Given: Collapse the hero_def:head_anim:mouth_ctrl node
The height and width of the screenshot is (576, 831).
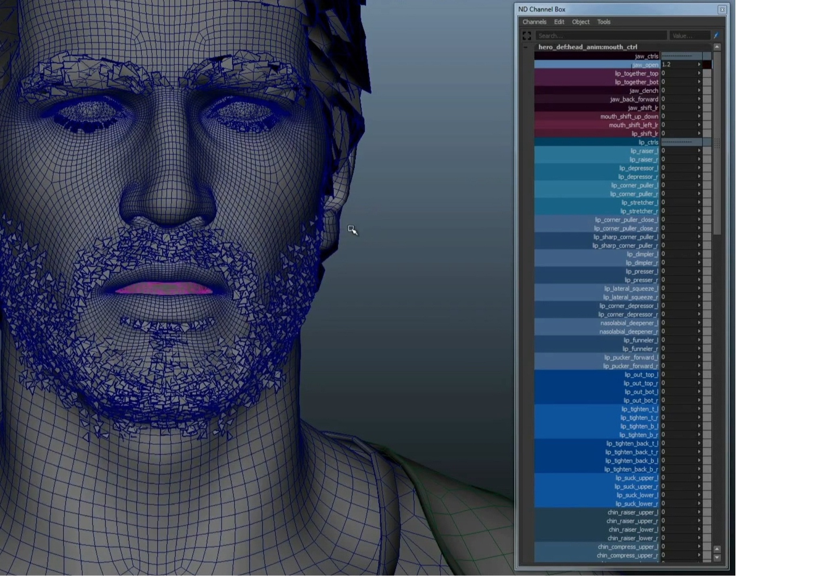Looking at the screenshot, I should [x=526, y=47].
